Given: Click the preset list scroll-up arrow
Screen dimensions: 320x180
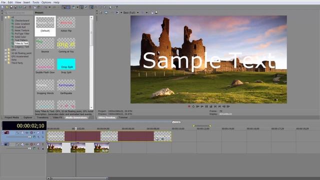Looking at the screenshot, I should tap(91, 18).
